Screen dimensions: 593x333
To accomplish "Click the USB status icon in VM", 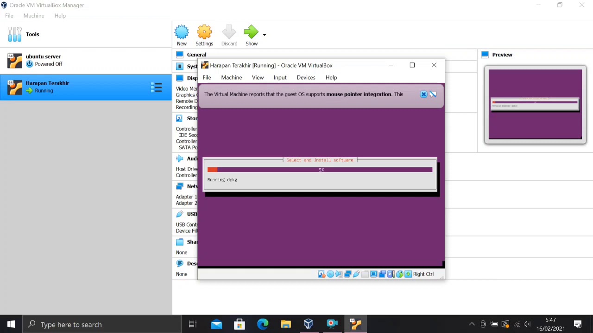I will click(356, 274).
